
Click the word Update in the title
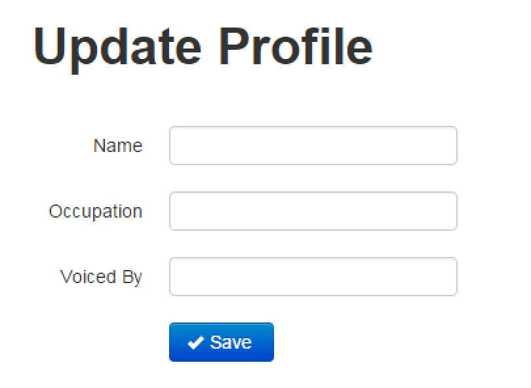click(x=118, y=49)
